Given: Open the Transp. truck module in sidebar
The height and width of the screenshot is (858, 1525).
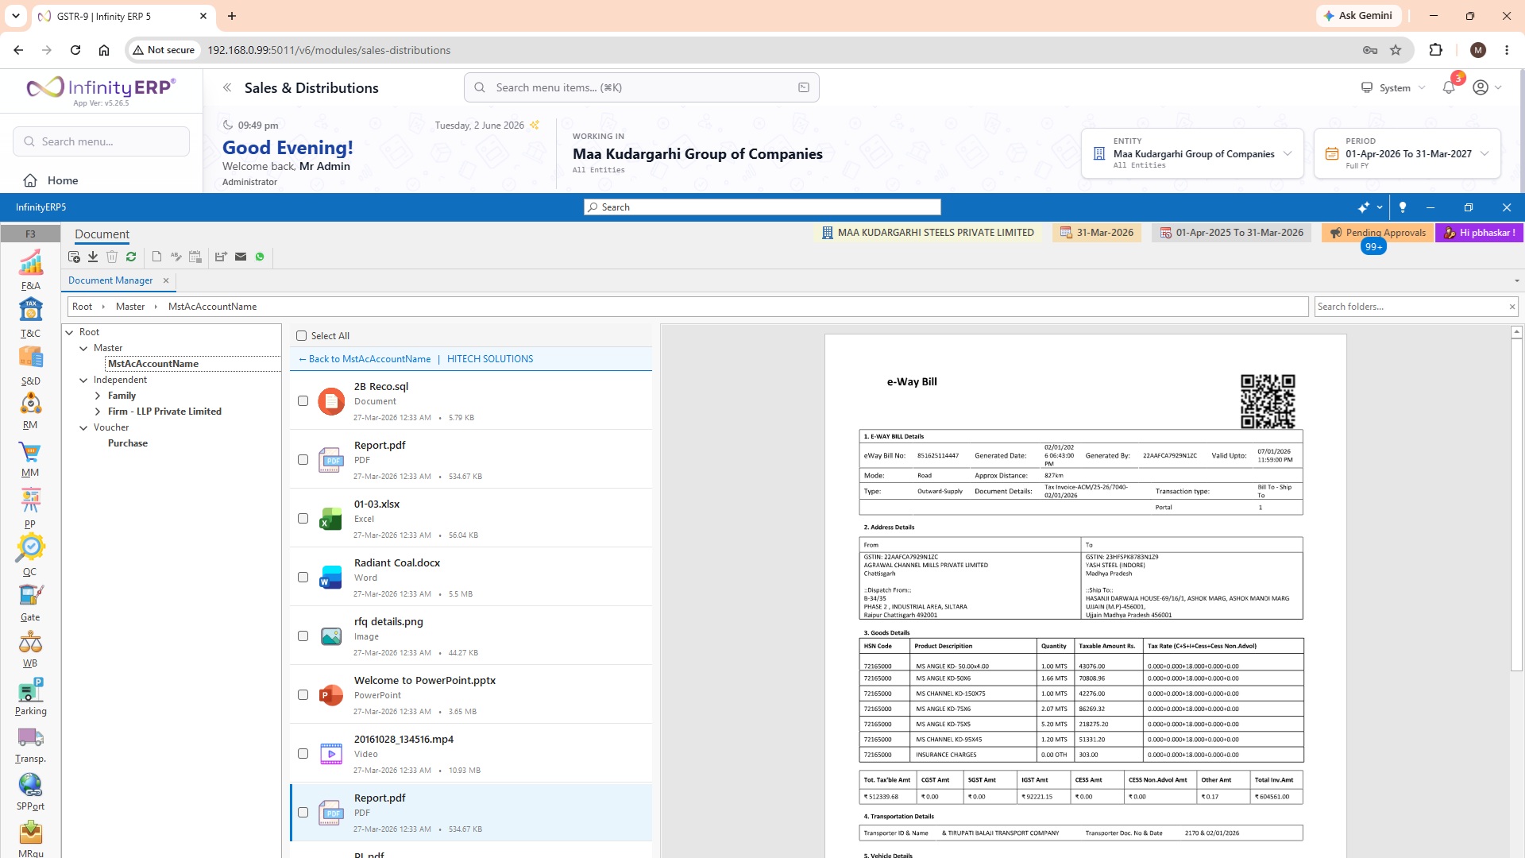Looking at the screenshot, I should pos(30,744).
